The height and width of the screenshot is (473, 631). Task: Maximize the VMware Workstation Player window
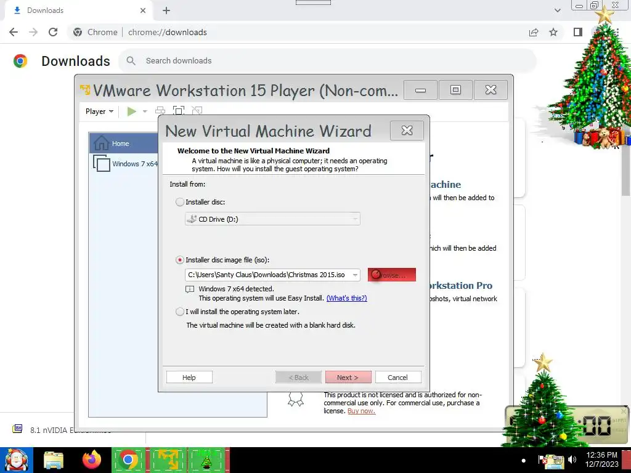click(x=455, y=90)
